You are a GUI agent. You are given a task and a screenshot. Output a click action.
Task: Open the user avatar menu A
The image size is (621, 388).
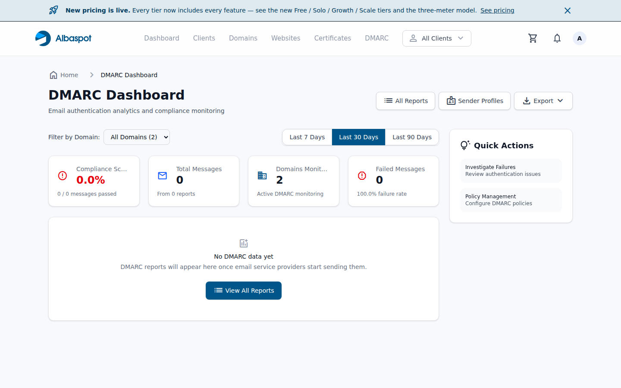[580, 38]
